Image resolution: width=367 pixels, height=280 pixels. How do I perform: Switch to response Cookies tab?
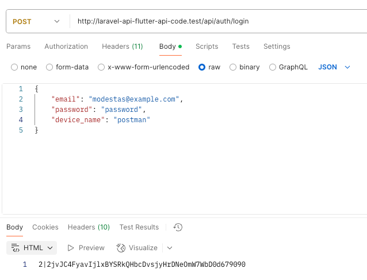tap(45, 227)
